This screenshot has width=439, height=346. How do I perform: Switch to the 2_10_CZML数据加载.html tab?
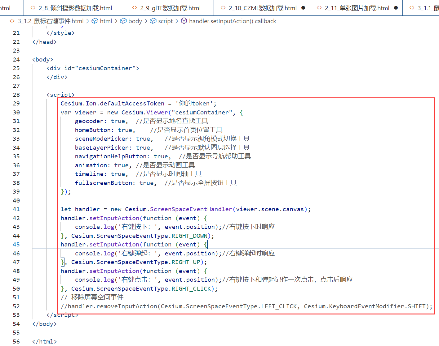262,8
